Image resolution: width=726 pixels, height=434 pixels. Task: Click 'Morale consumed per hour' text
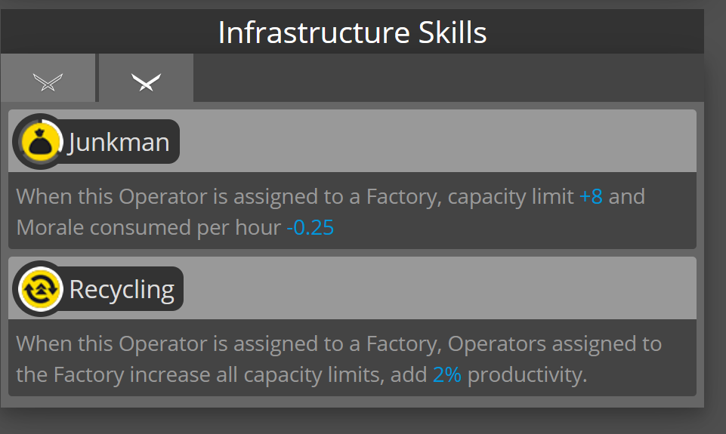coord(148,227)
